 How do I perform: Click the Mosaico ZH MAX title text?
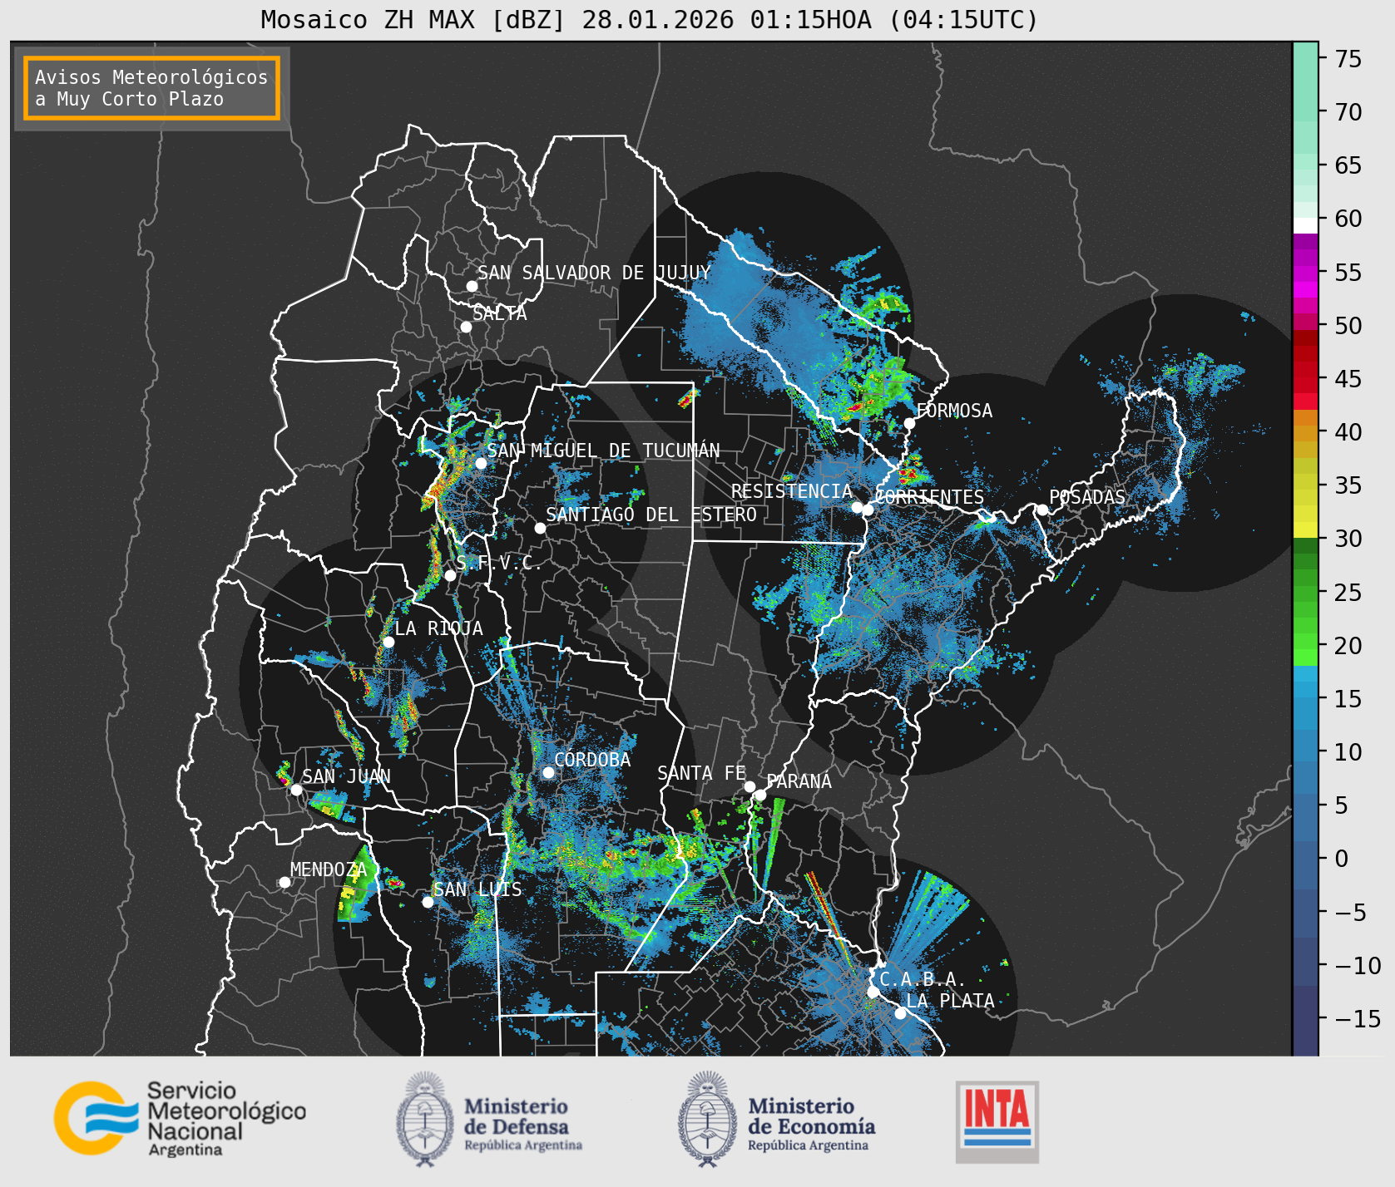click(x=649, y=19)
